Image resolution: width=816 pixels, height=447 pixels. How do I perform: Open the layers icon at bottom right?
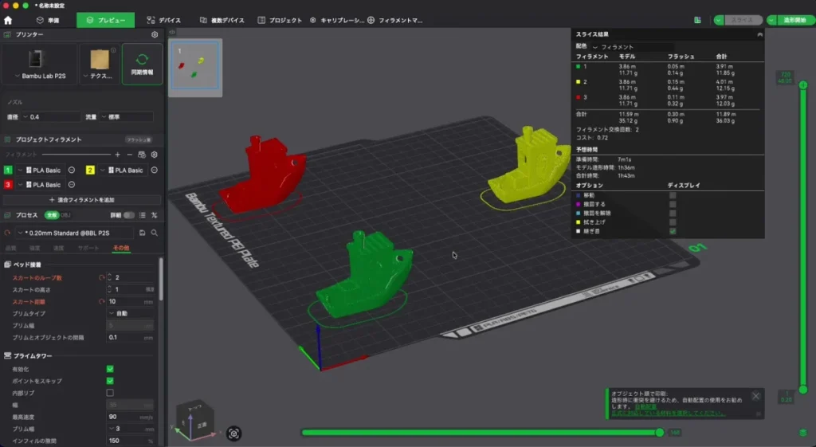(803, 433)
